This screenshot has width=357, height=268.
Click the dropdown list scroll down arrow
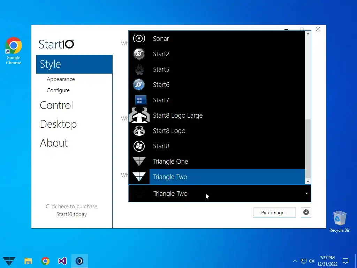[x=308, y=181]
